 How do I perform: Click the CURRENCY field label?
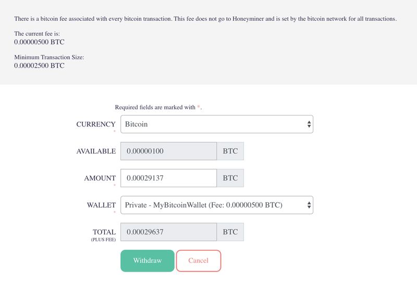[x=96, y=124]
